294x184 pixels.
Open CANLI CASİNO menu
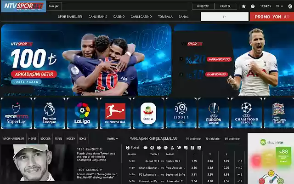[141, 17]
